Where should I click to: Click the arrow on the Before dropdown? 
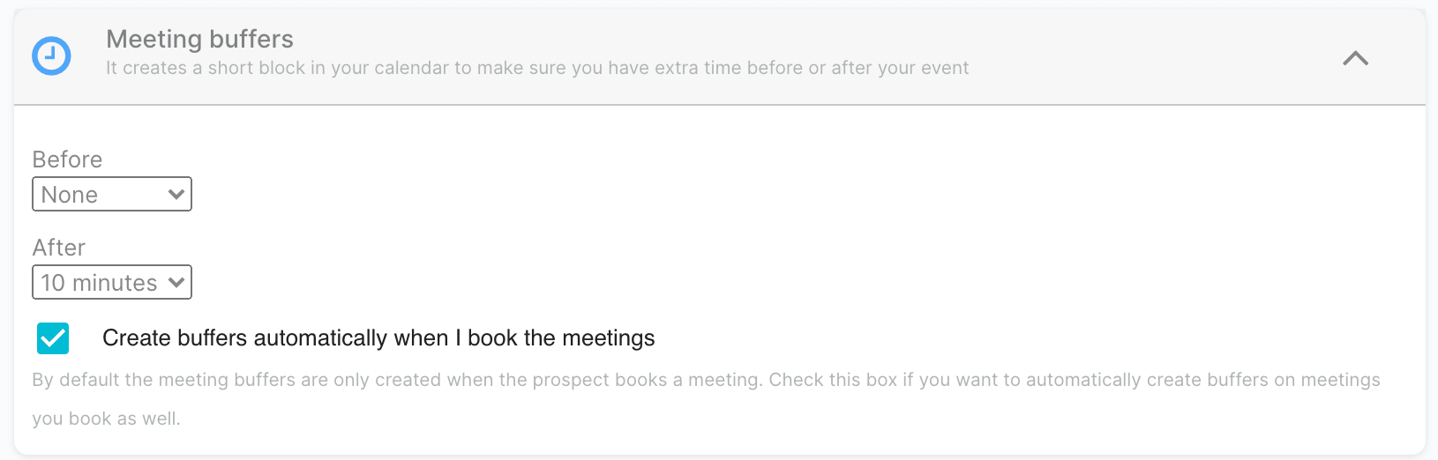pyautogui.click(x=176, y=194)
